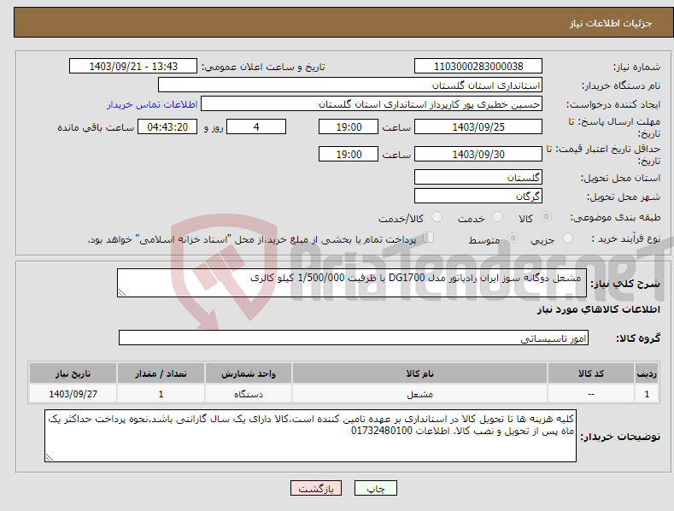This screenshot has height=511, width=674.
Task: Click the response deadline date 1403/09/25 field
Action: 478,126
